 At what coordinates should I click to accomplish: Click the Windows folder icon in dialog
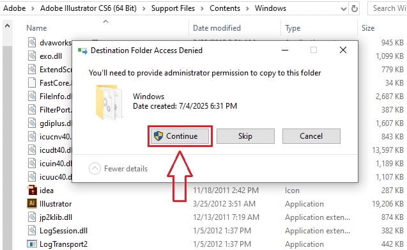point(109,102)
